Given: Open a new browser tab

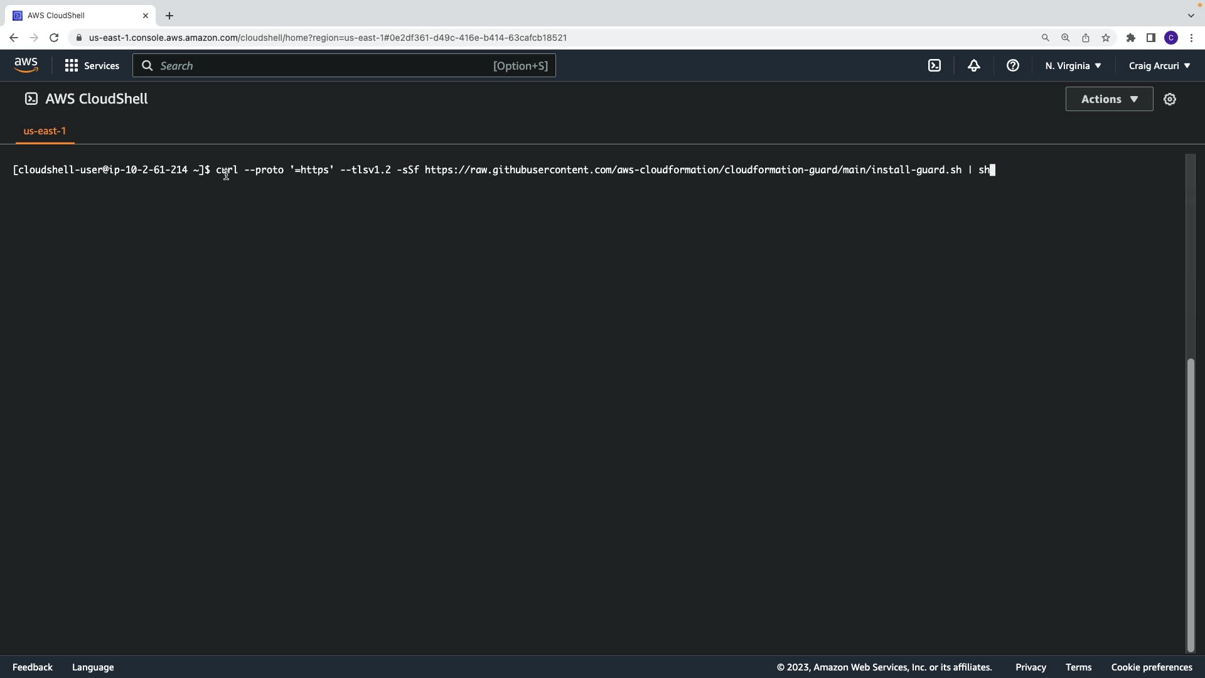Looking at the screenshot, I should 169,16.
